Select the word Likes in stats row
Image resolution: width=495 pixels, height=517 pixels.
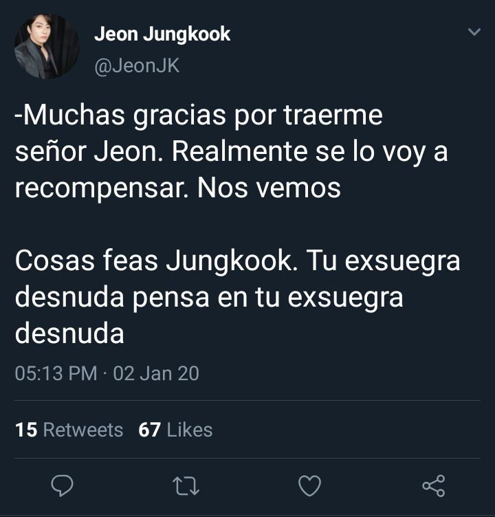(x=190, y=430)
